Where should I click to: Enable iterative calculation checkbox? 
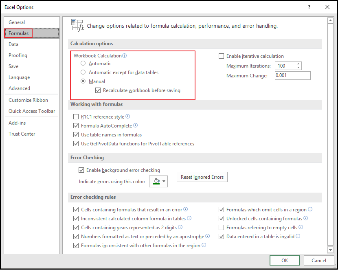221,56
